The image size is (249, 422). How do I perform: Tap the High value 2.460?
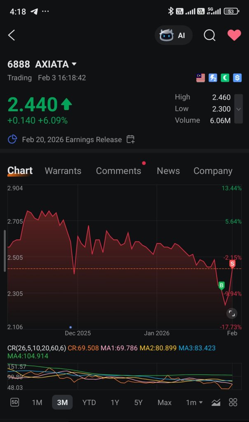pyautogui.click(x=221, y=97)
